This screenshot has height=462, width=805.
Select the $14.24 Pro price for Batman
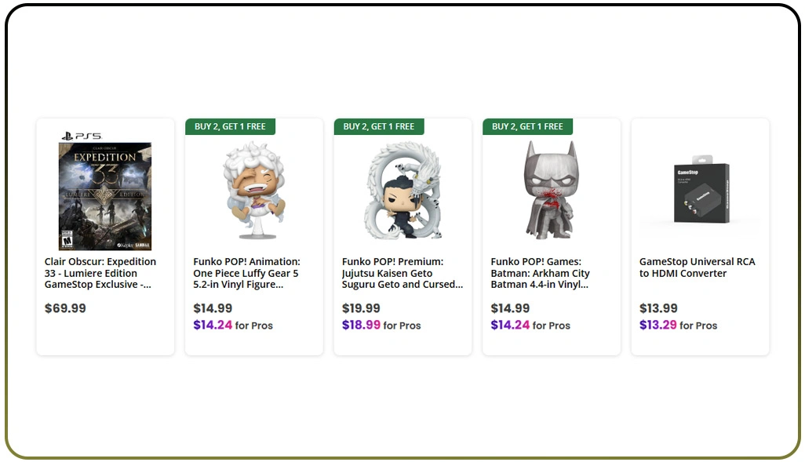pos(510,325)
